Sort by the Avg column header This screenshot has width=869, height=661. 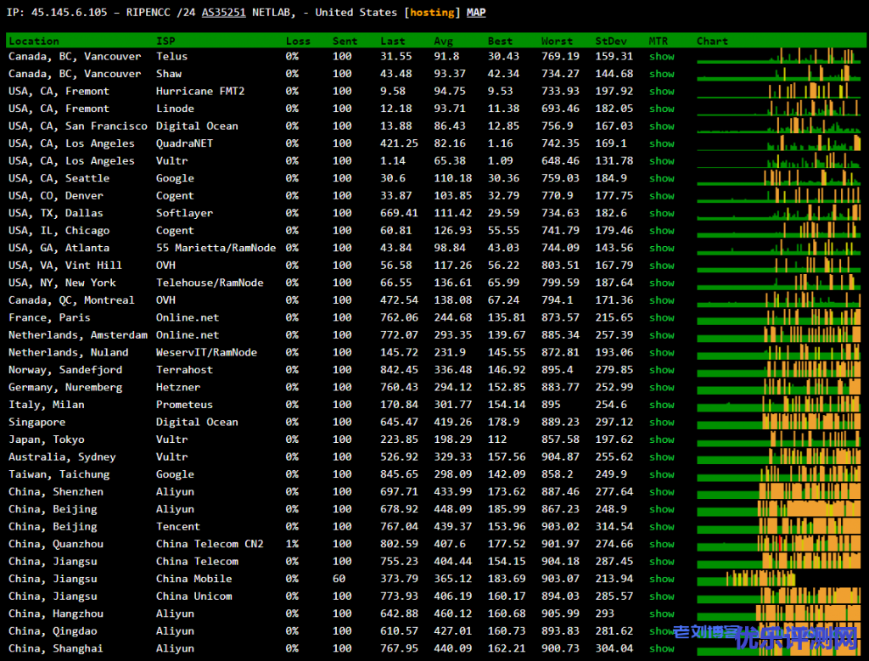443,41
